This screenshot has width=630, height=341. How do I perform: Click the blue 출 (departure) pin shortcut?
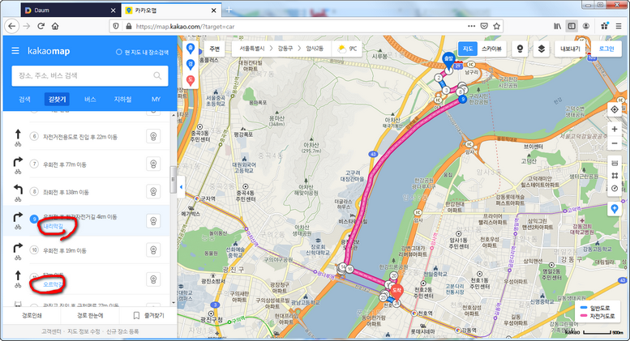191,49
